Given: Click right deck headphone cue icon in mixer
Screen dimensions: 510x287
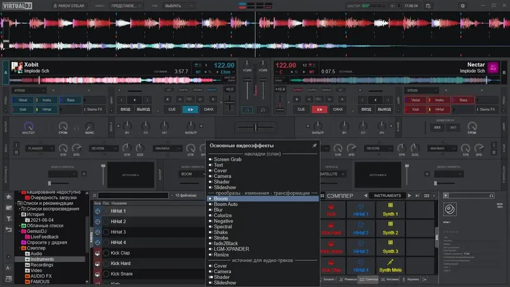Looking at the screenshot, I should click(x=263, y=110).
